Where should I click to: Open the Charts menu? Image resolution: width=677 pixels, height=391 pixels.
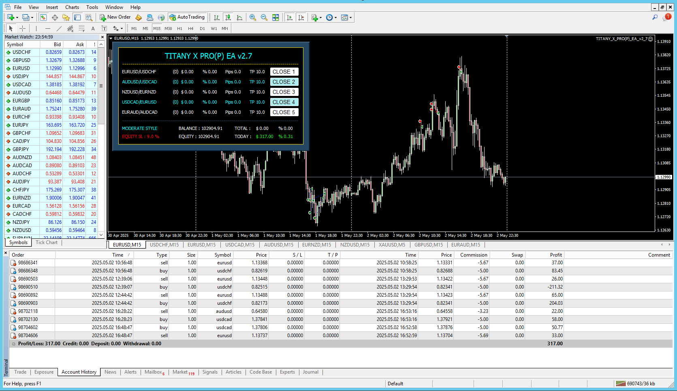coord(72,7)
